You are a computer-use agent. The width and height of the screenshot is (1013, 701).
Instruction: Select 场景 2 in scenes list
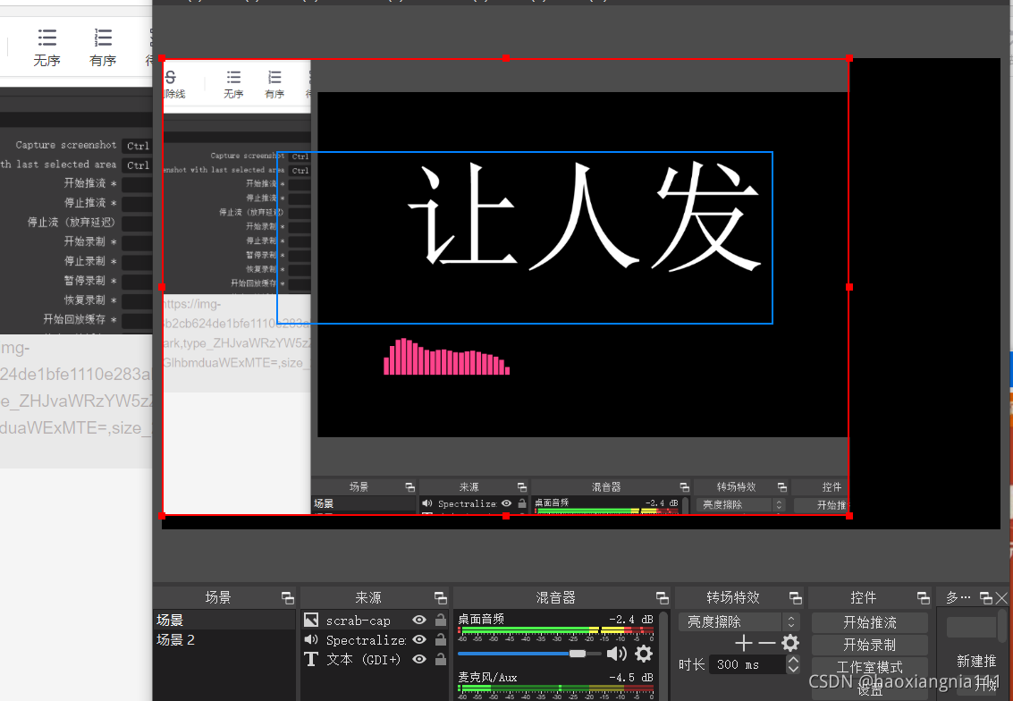click(x=224, y=639)
